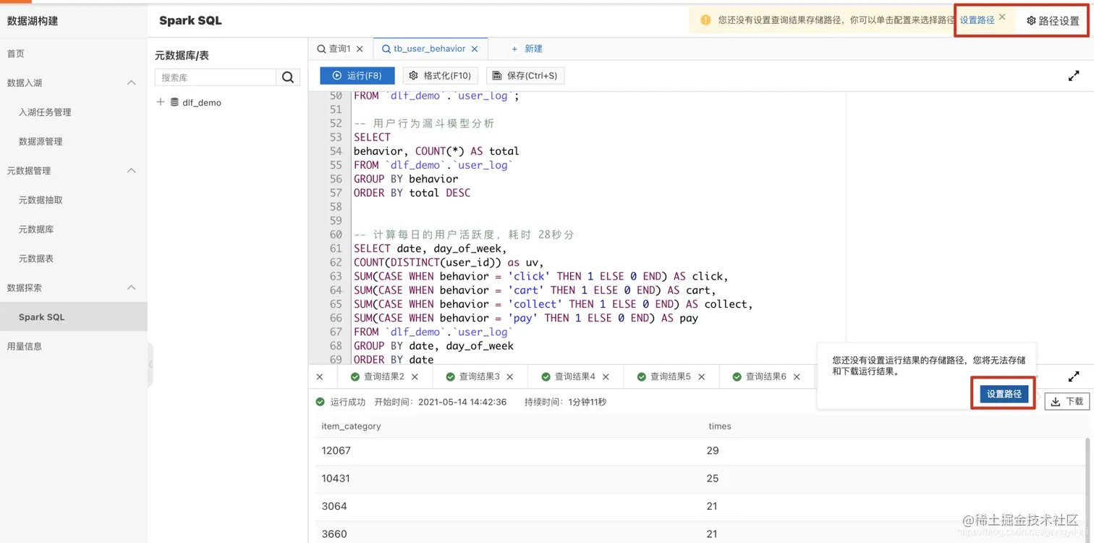
Task: Close the tb_user_behavior tab
Action: pyautogui.click(x=475, y=49)
